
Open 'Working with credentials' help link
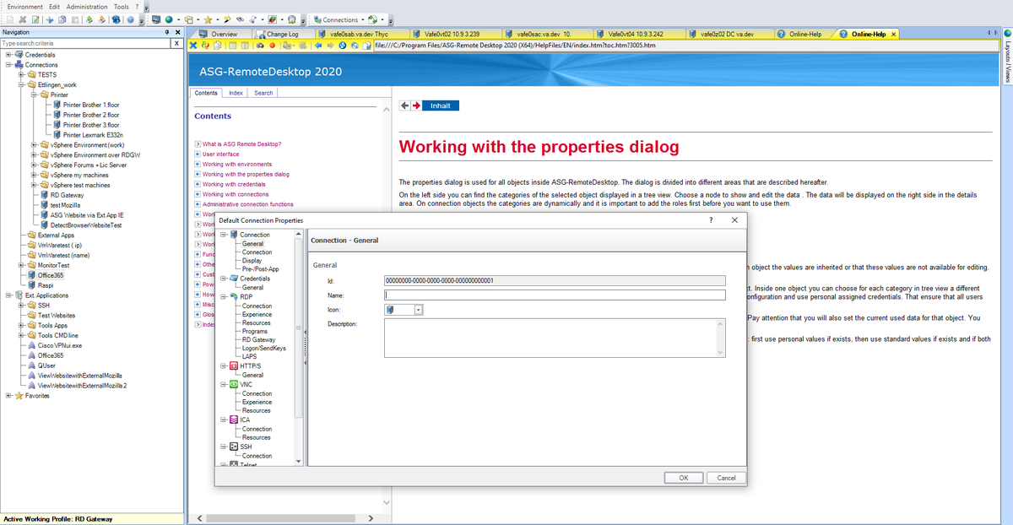(x=234, y=184)
